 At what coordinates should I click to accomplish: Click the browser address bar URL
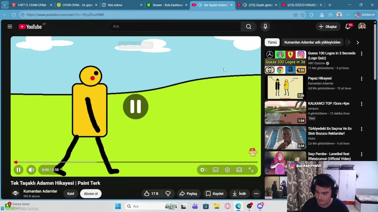(x=65, y=15)
